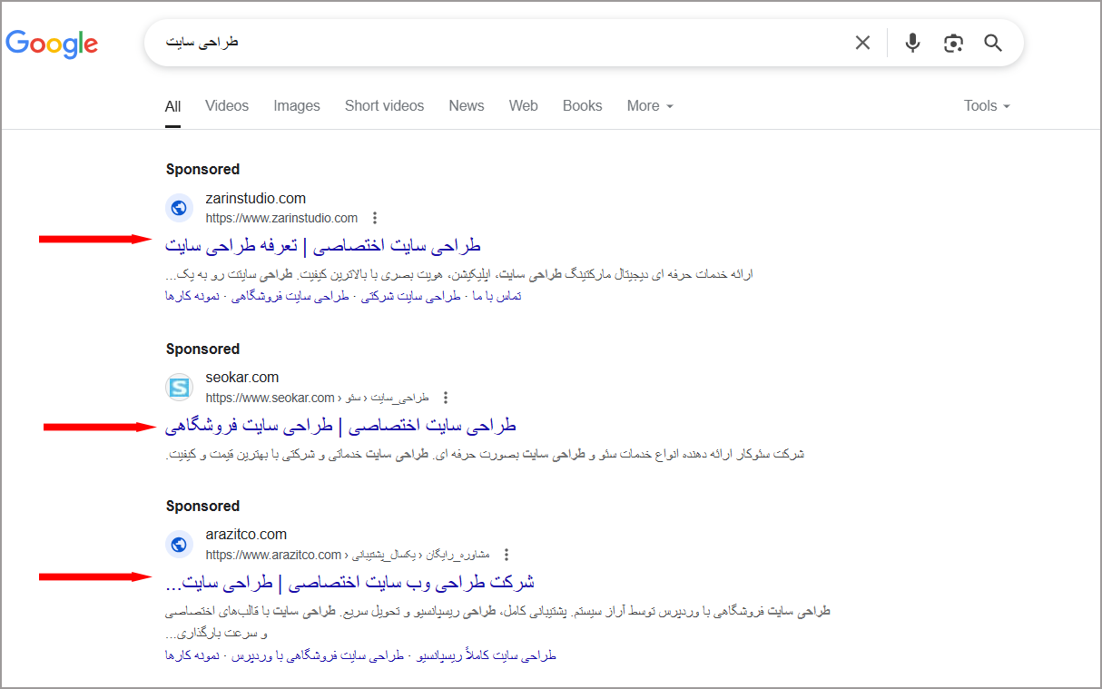Open طراحی سایت فروشگاهی با وردپرس sitelink

[x=318, y=655]
